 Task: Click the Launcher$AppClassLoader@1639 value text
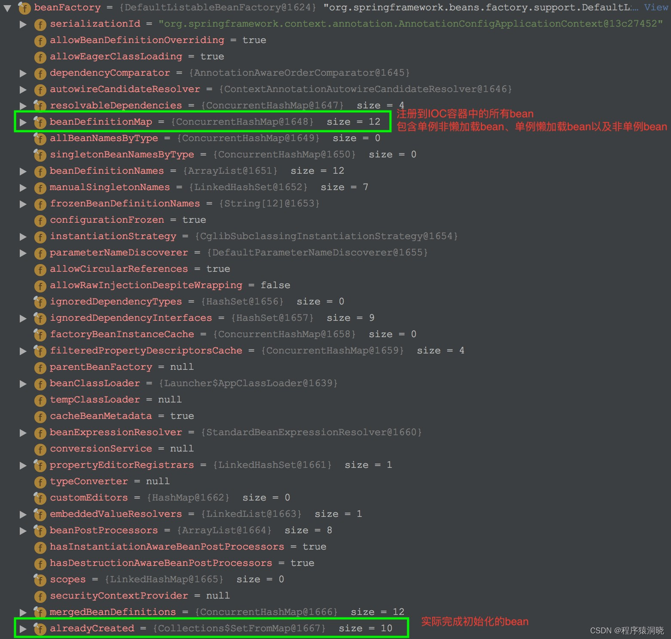click(248, 383)
